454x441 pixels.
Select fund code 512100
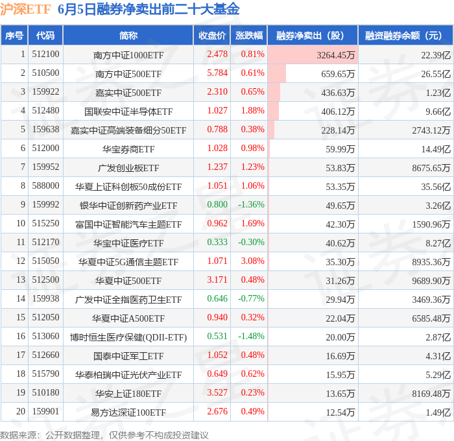(45, 54)
